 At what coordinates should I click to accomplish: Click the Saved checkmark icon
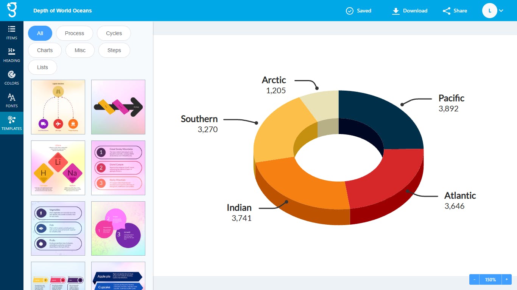pyautogui.click(x=350, y=11)
